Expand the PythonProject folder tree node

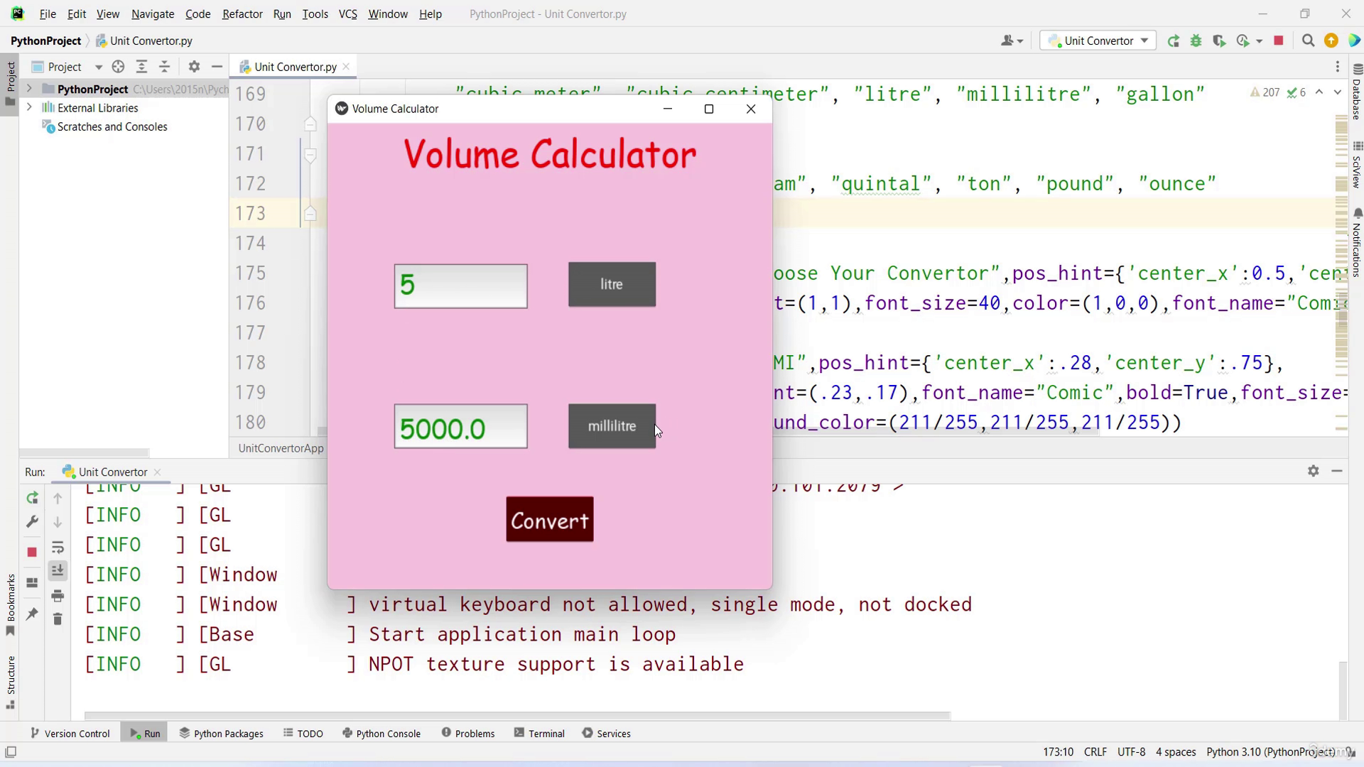click(x=29, y=89)
